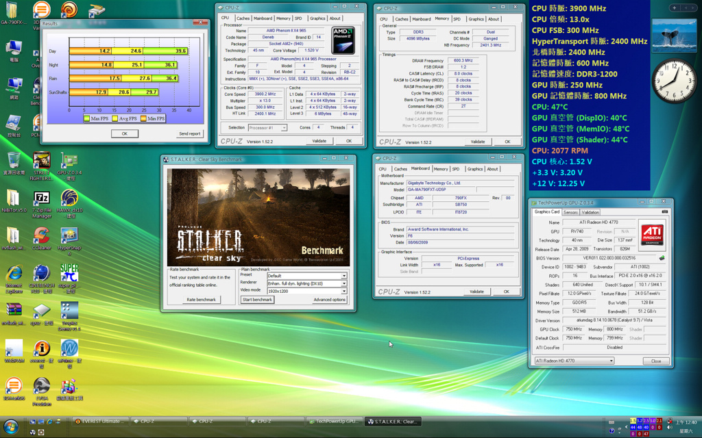The height and width of the screenshot is (438, 702).
Task: Open the wPrime desktop shortcut
Action: (69, 354)
